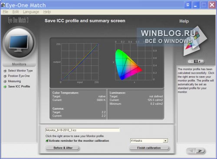Click the help page forward arrow
The image size is (217, 159).
200,62
